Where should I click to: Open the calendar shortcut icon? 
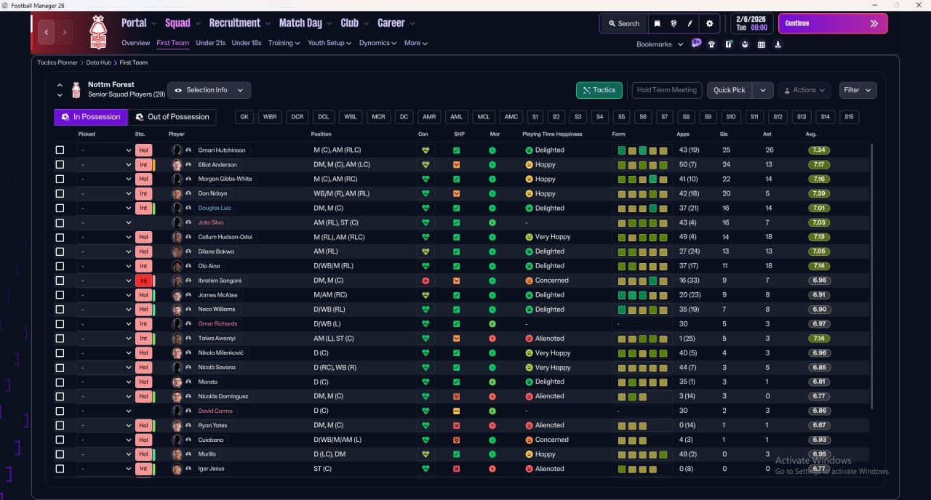coord(762,44)
